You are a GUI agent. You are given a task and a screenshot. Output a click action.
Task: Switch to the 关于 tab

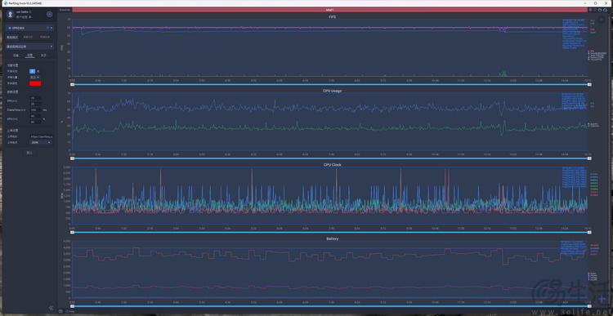[x=43, y=56]
